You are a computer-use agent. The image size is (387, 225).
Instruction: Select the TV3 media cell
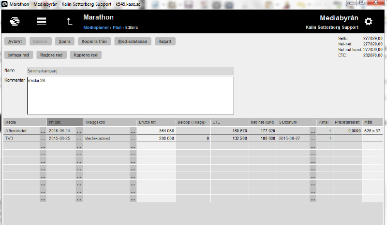pyautogui.click(x=22, y=139)
